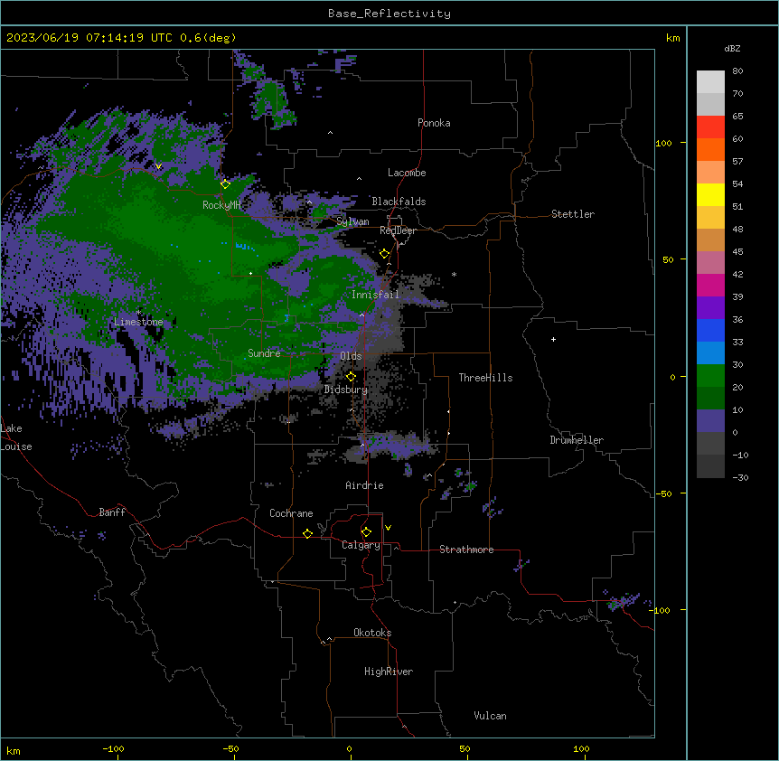Click the Olds town label
The height and width of the screenshot is (761, 779).
coord(351,356)
